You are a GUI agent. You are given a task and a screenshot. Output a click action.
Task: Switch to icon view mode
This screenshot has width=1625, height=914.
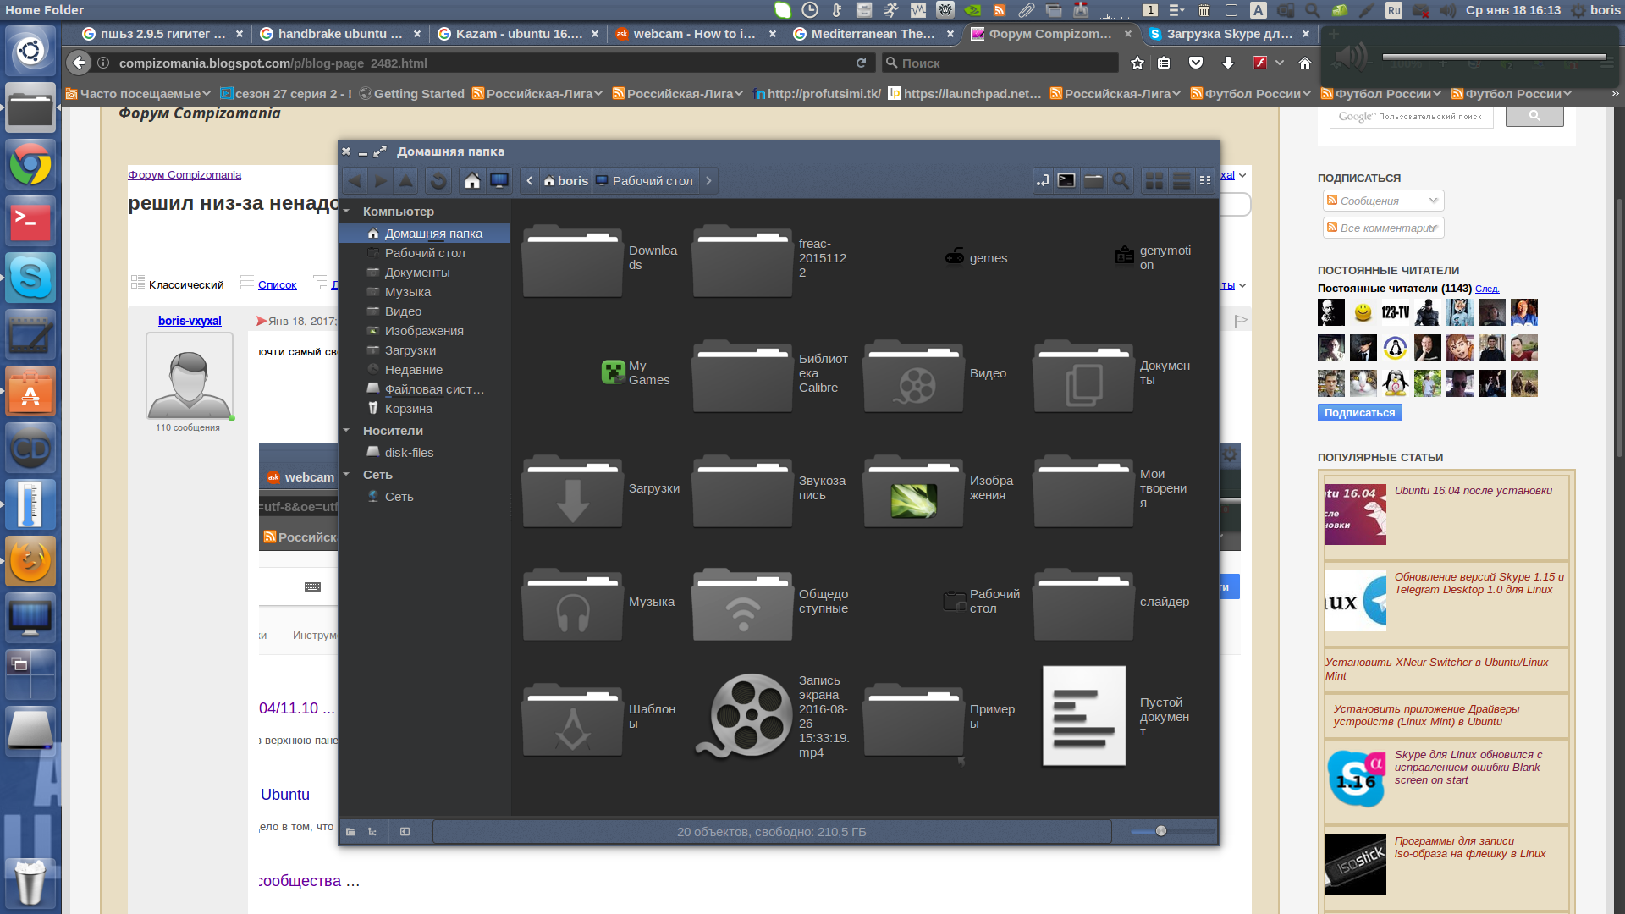click(1154, 181)
